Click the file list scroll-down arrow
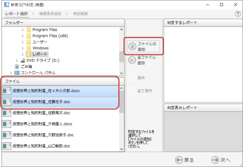 (x=121, y=149)
